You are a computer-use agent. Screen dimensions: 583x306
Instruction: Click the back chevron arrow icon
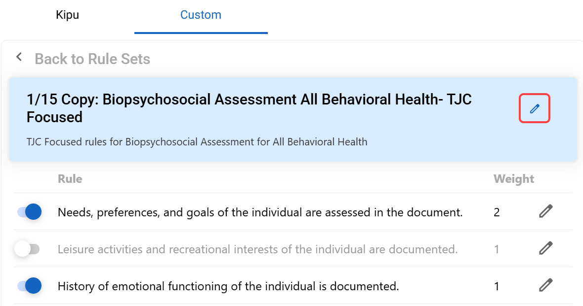19,57
